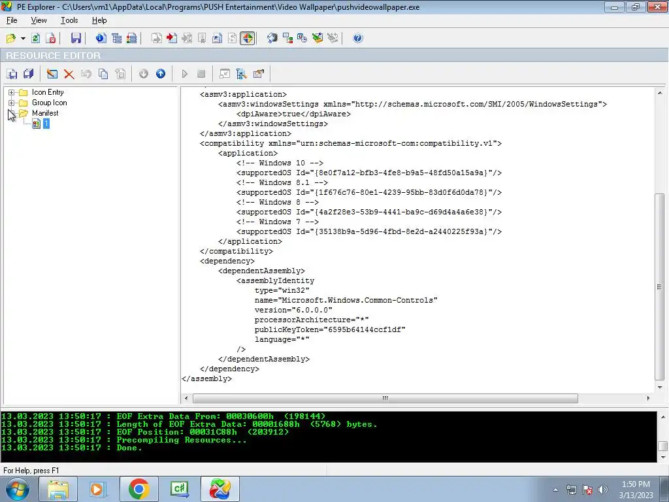Select the active Resource Editor toolbar icon

248,39
